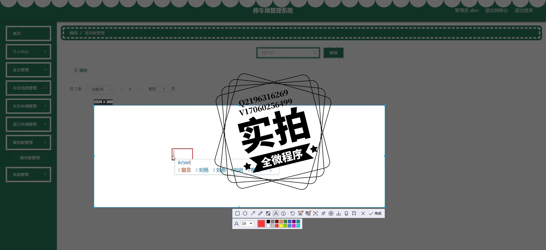546x250 pixels.
Task: Go to previous page arrow
Action: tap(122, 89)
